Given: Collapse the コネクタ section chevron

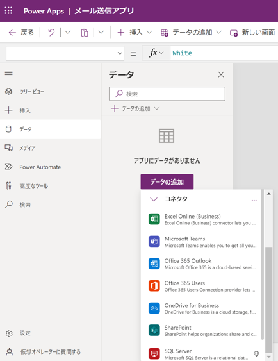Looking at the screenshot, I should click(x=154, y=199).
